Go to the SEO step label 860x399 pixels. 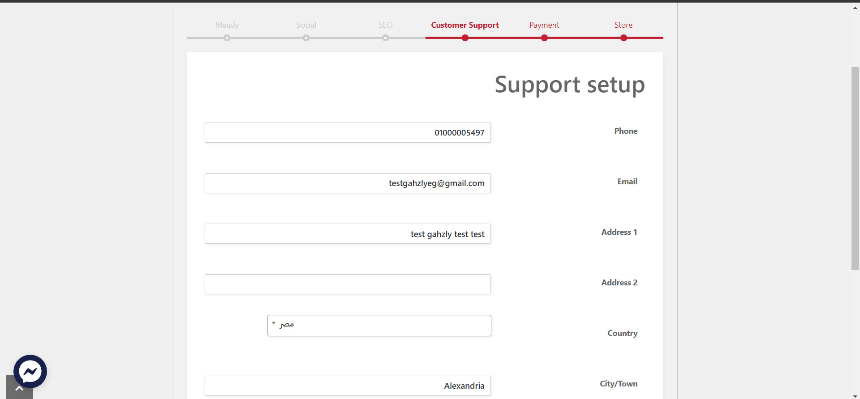[385, 25]
